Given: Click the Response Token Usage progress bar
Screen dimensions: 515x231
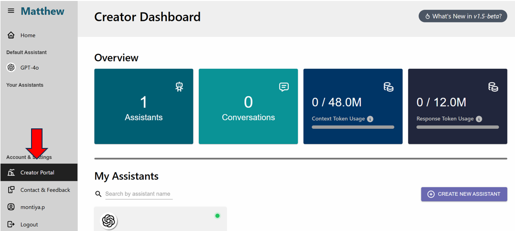Looking at the screenshot, I should tap(458, 127).
